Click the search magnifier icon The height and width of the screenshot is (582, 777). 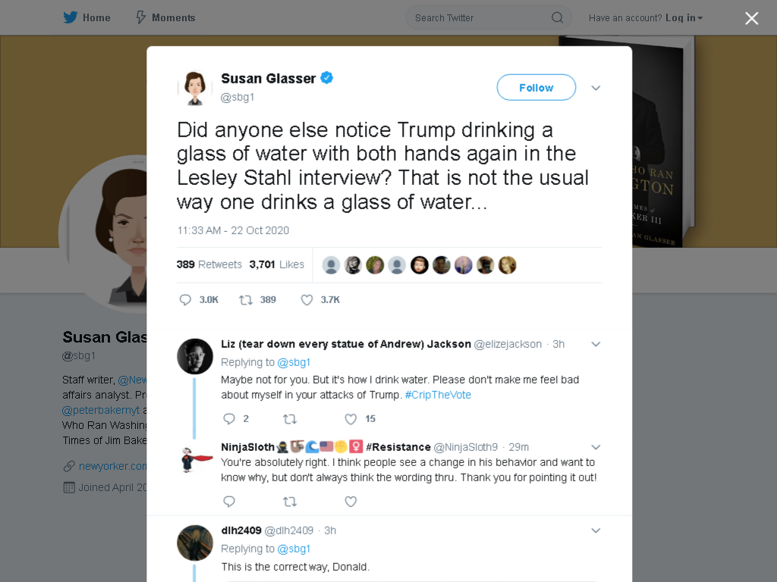(x=557, y=18)
